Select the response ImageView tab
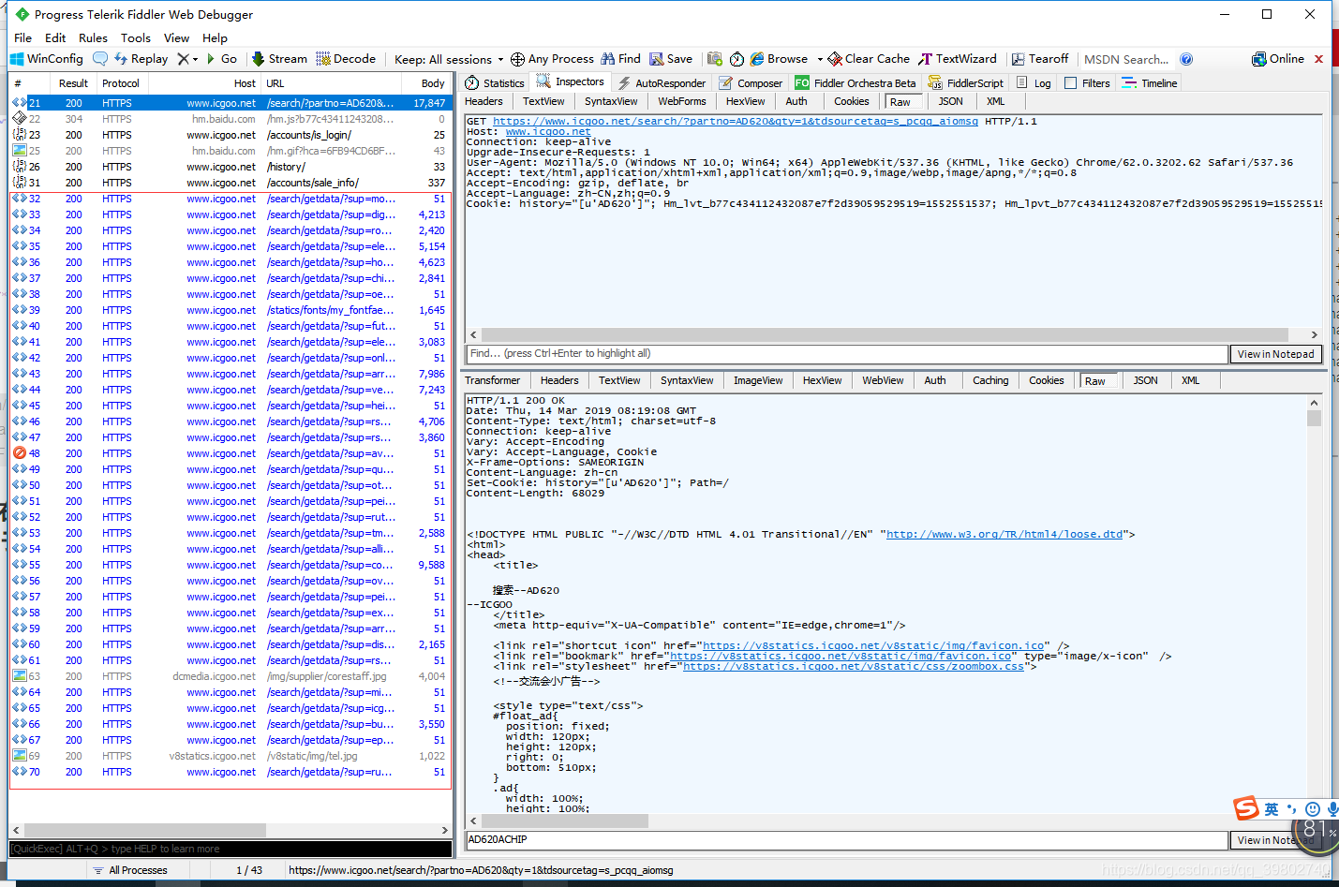Viewport: 1339px width, 887px height. (758, 380)
